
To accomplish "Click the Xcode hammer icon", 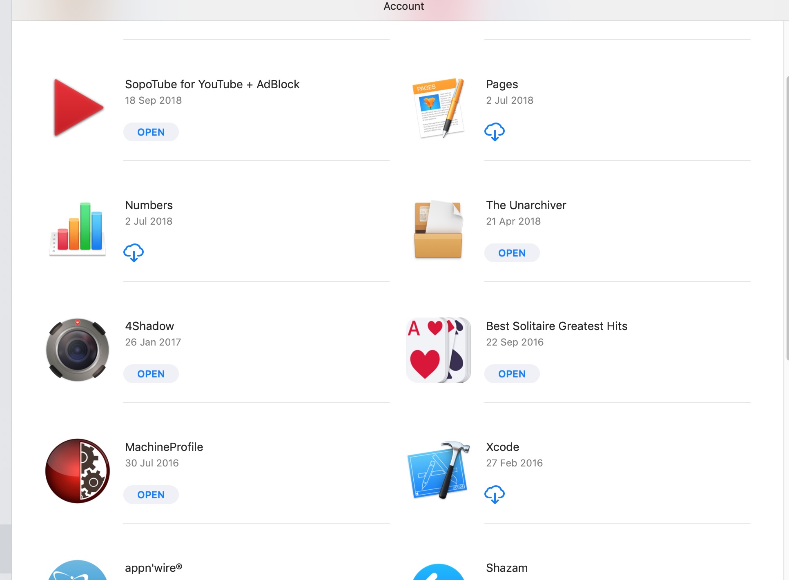I will click(x=439, y=471).
